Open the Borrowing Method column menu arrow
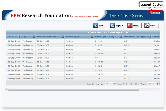Image resolution: width=166 pixels, height=111 pixels. click(92, 36)
